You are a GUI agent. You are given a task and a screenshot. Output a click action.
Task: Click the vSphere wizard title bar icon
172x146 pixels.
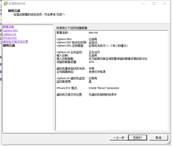pyautogui.click(x=5, y=4)
